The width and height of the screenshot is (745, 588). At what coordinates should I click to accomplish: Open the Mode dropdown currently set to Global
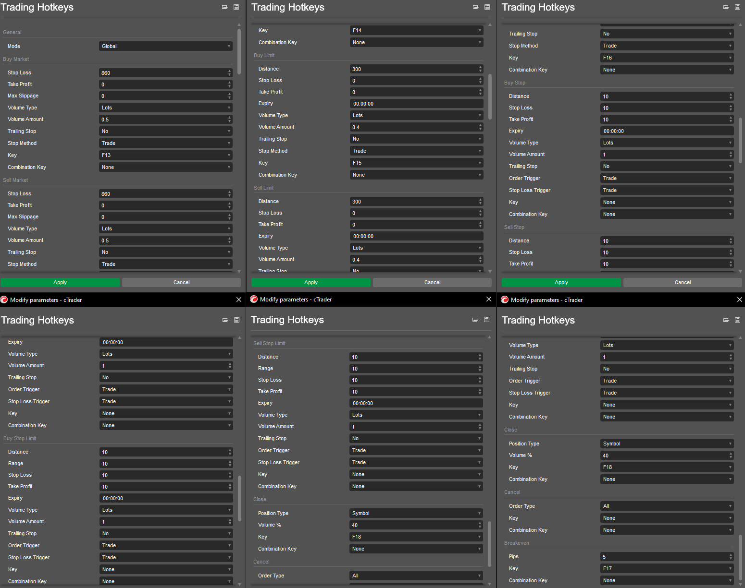[x=165, y=46]
